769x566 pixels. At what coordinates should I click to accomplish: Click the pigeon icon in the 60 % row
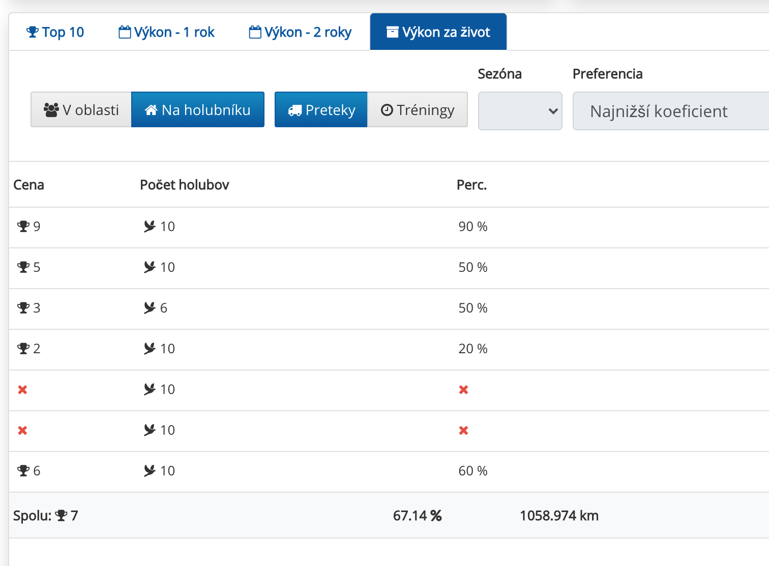click(x=150, y=470)
